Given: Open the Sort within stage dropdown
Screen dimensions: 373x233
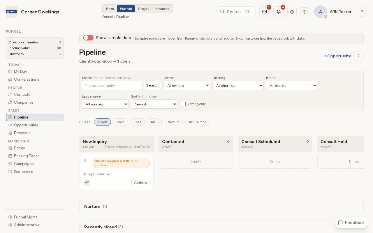Looking at the screenshot, I should [154, 104].
